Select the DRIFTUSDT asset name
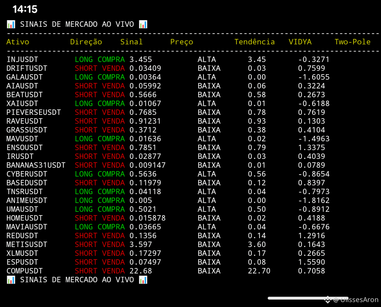 27,68
